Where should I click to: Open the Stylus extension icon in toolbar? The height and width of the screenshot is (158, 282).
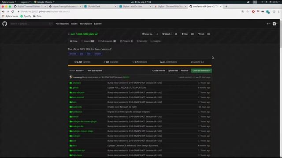[x=268, y=12]
